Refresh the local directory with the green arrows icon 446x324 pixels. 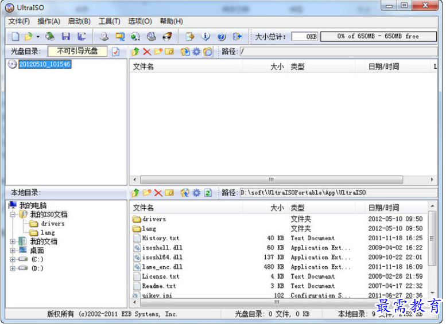pyautogui.click(x=208, y=193)
